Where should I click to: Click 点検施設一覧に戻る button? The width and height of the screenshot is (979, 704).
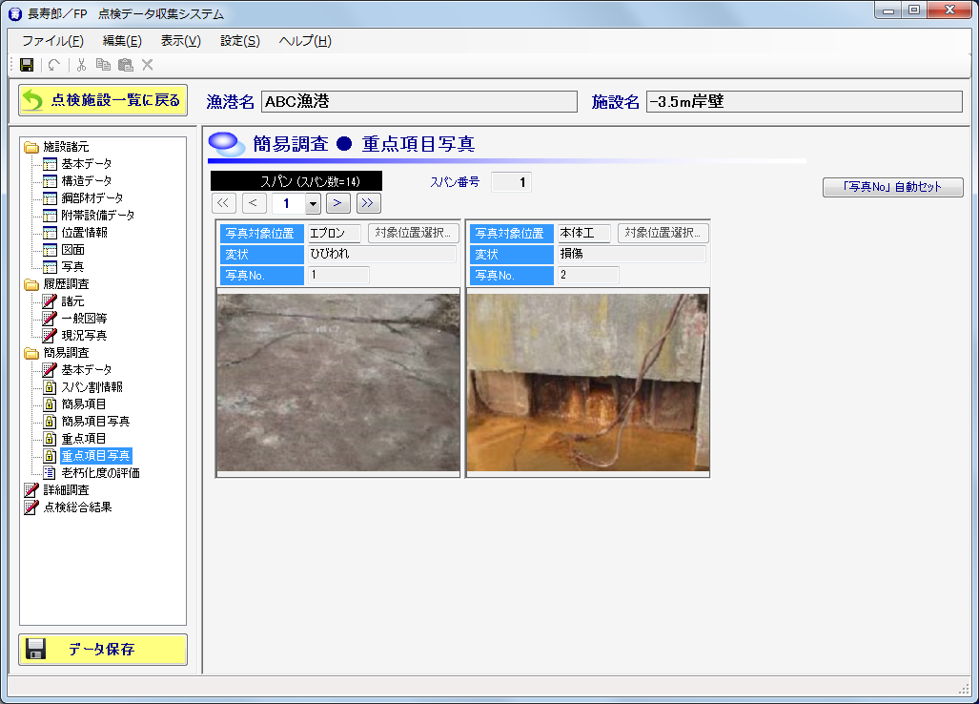click(x=103, y=100)
